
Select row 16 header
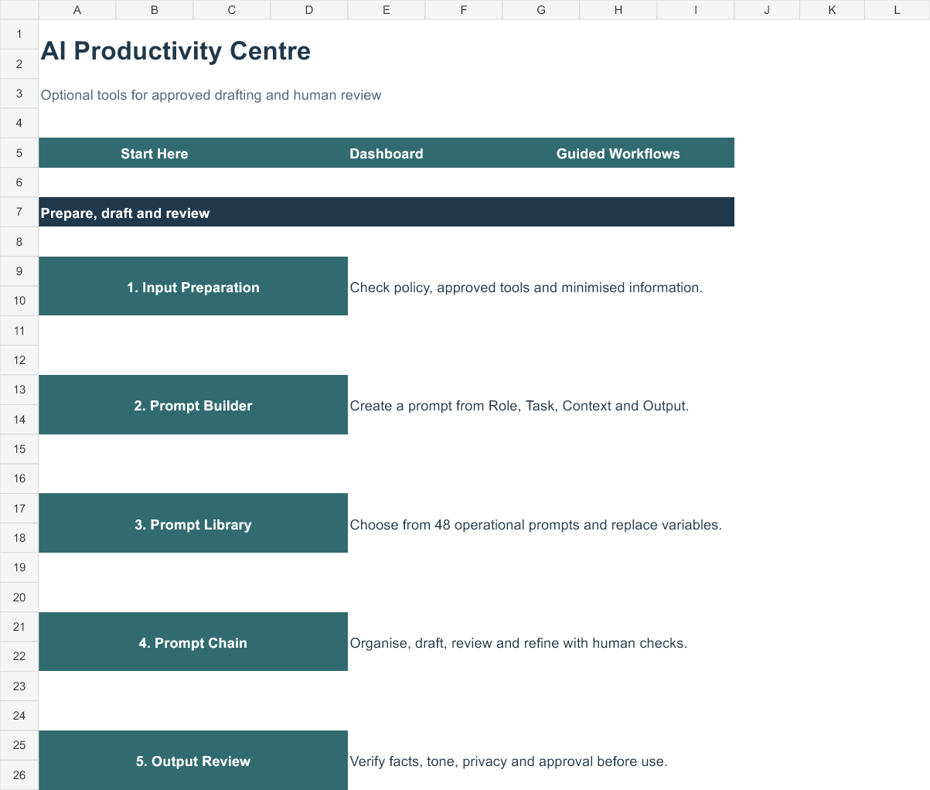click(x=19, y=478)
